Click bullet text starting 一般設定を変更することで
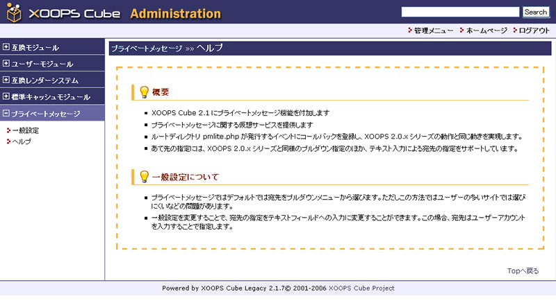The image size is (556, 303). click(x=338, y=222)
